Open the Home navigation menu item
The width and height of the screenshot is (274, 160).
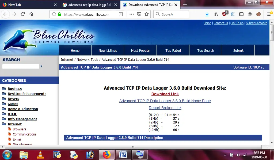click(x=75, y=50)
